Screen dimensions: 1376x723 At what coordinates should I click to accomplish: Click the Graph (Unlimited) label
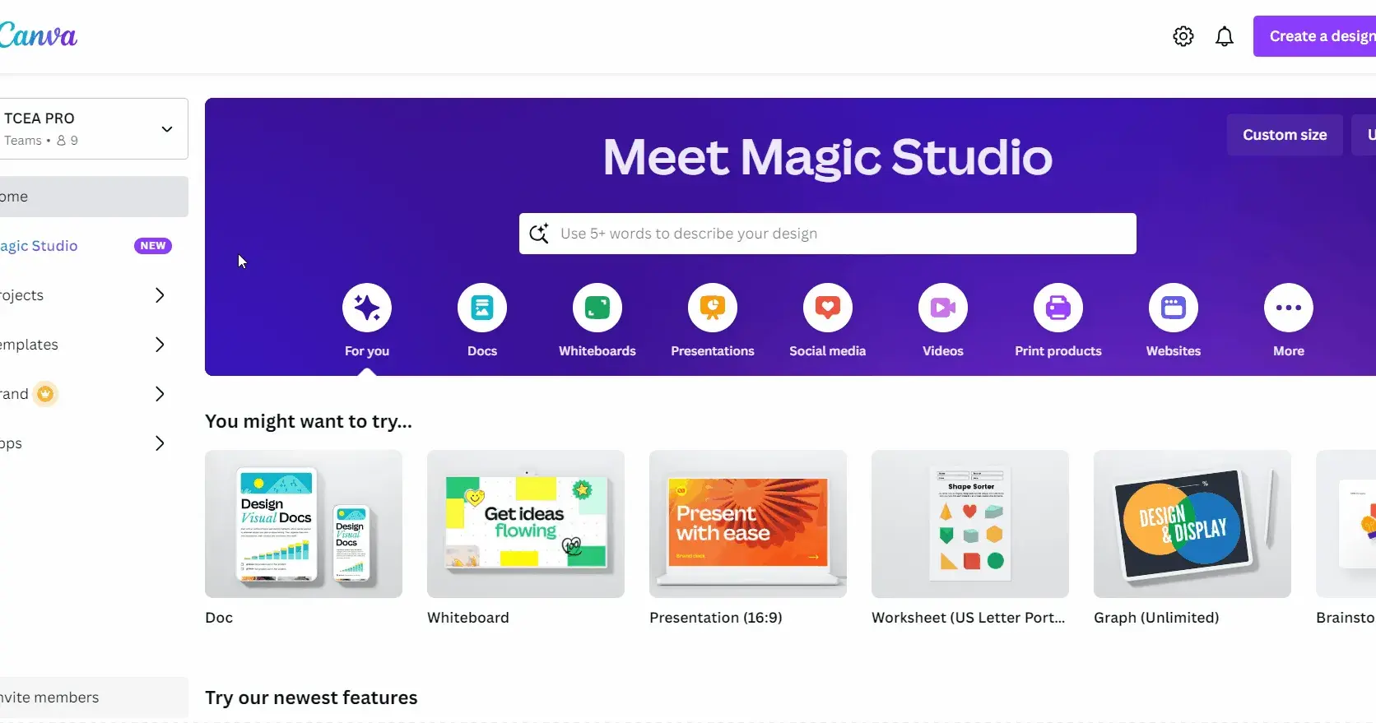[x=1156, y=618]
